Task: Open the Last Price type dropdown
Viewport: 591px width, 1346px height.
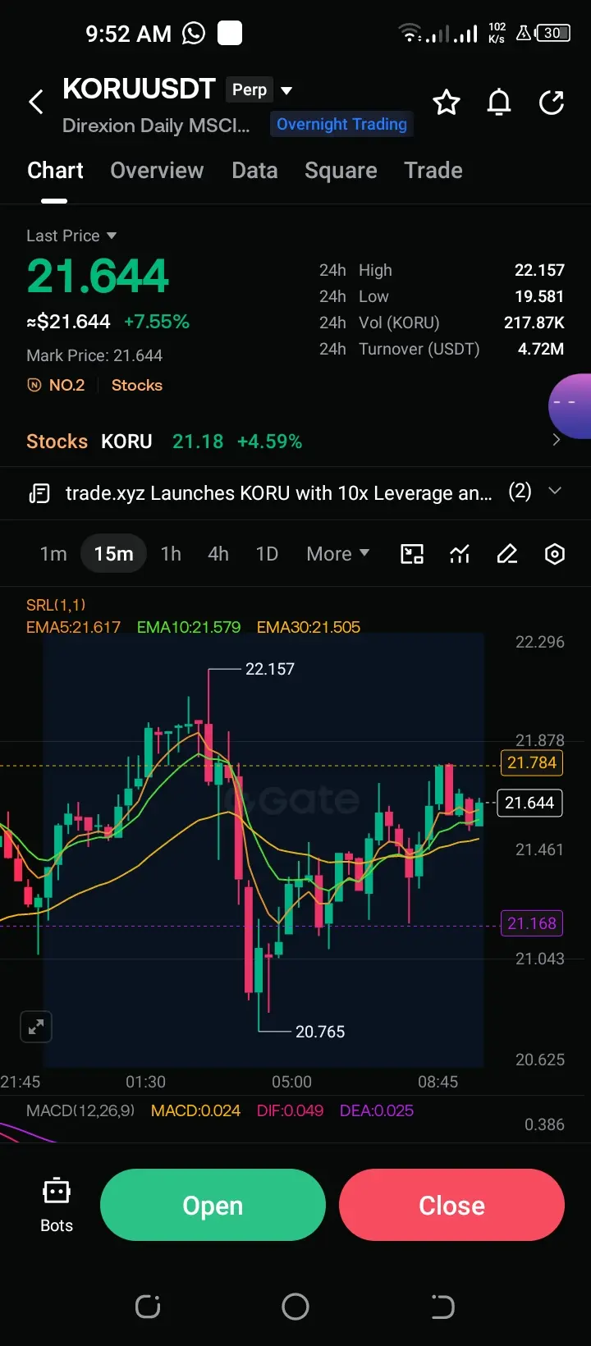Action: click(x=71, y=236)
